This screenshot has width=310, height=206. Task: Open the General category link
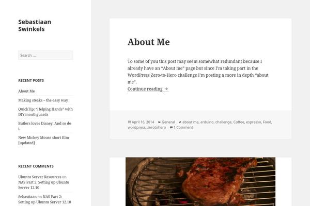(x=168, y=122)
